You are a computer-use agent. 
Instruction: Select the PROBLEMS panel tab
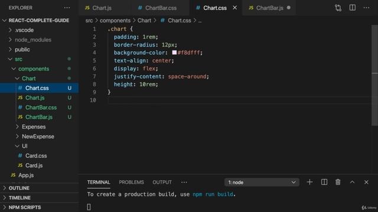point(131,182)
